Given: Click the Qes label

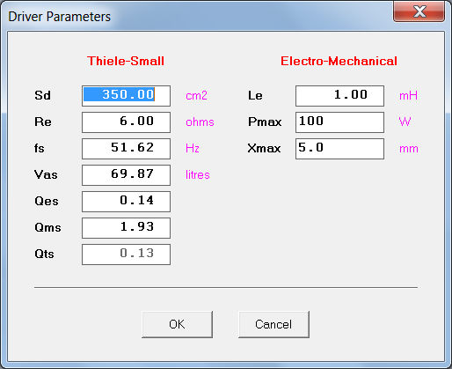Looking at the screenshot, I should coord(47,201).
